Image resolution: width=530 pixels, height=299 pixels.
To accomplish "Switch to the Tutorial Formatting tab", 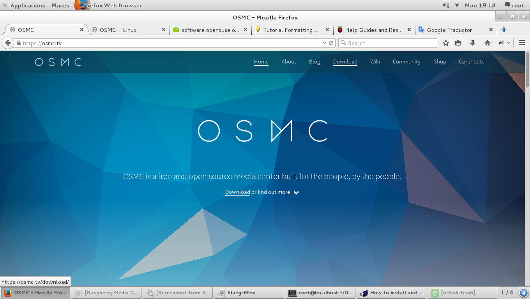I will [x=292, y=30].
